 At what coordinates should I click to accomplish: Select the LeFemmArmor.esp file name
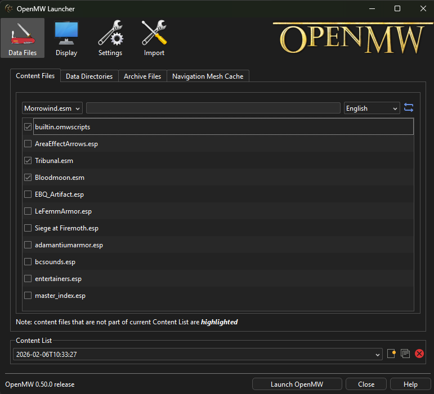pyautogui.click(x=63, y=211)
